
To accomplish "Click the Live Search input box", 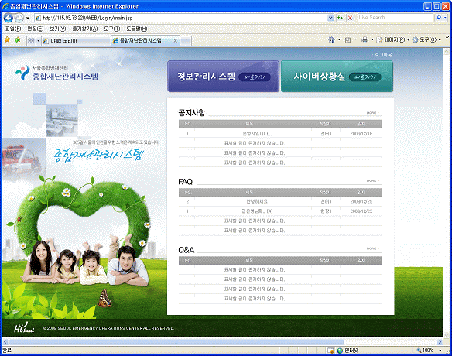I will coord(395,18).
